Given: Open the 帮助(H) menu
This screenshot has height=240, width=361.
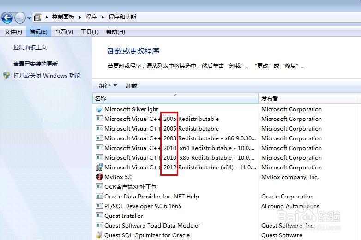Looking at the screenshot, I should [x=115, y=32].
